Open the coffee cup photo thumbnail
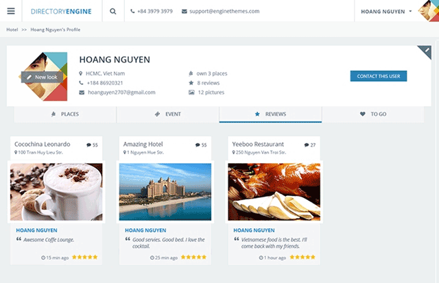Image resolution: width=439 pixels, height=283 pixels. pyautogui.click(x=56, y=192)
